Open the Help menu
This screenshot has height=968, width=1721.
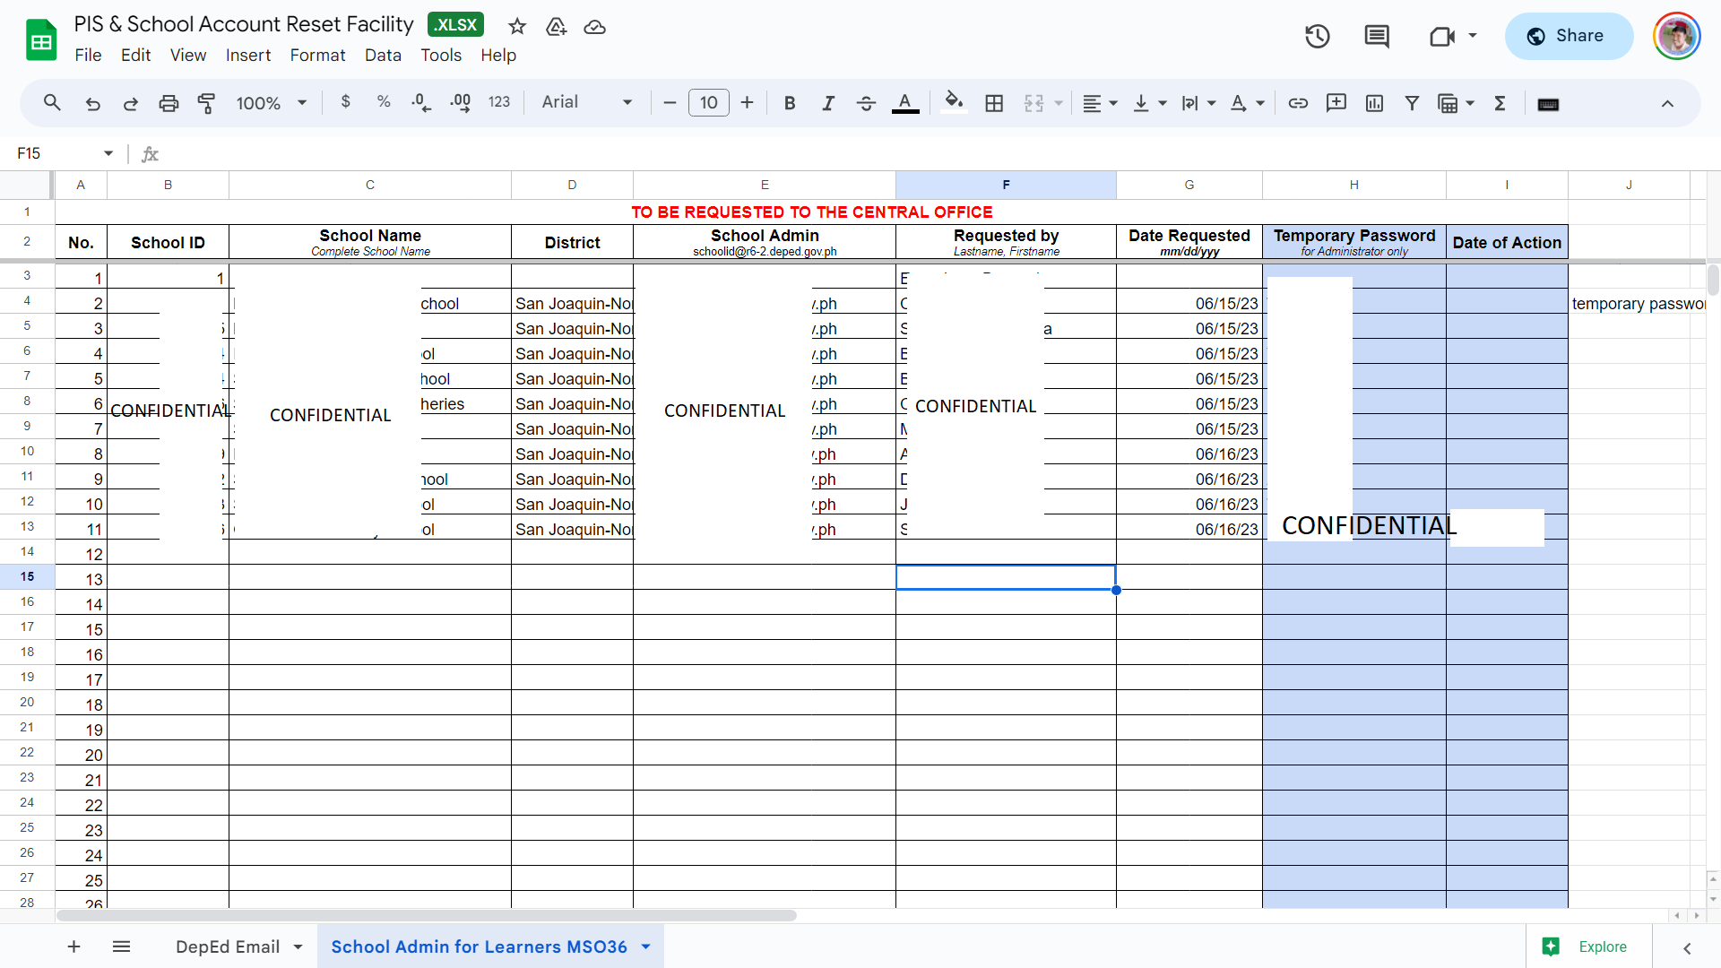click(498, 55)
